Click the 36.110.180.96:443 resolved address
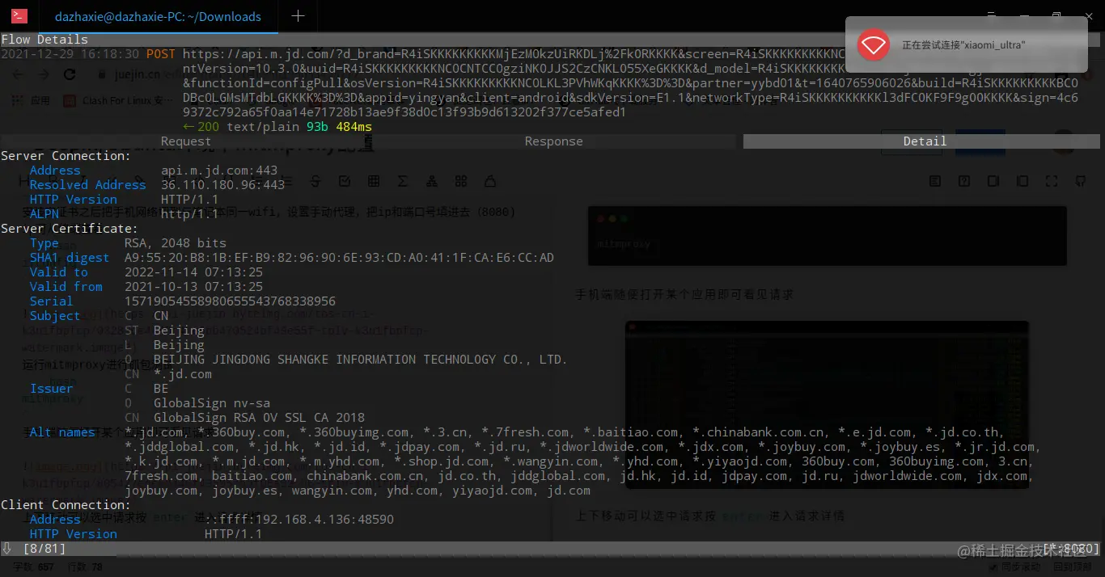Screen dimensions: 1105x577 pos(223,185)
